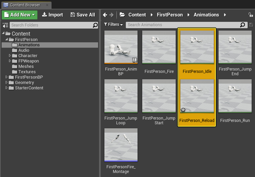
Task: Select the FirstPerson_AnimBP asset thumbnail
Action: click(x=121, y=47)
